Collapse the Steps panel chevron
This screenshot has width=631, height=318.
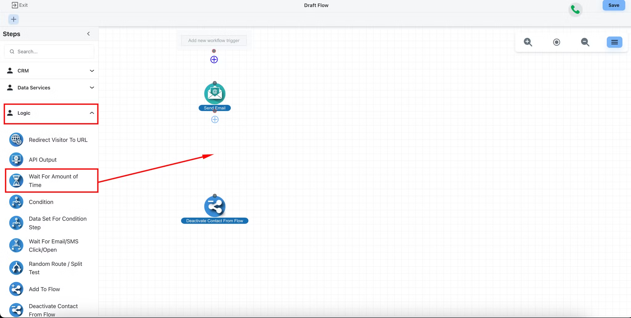(x=88, y=34)
